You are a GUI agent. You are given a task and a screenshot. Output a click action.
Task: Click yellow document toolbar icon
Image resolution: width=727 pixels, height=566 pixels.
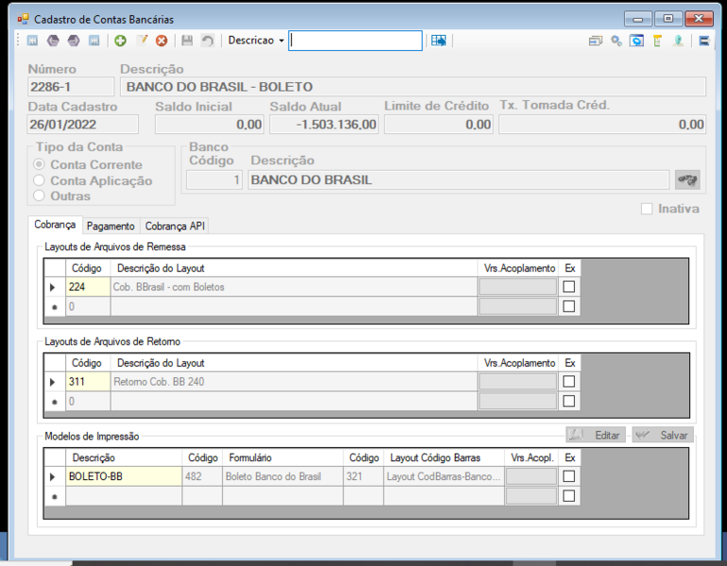[657, 41]
